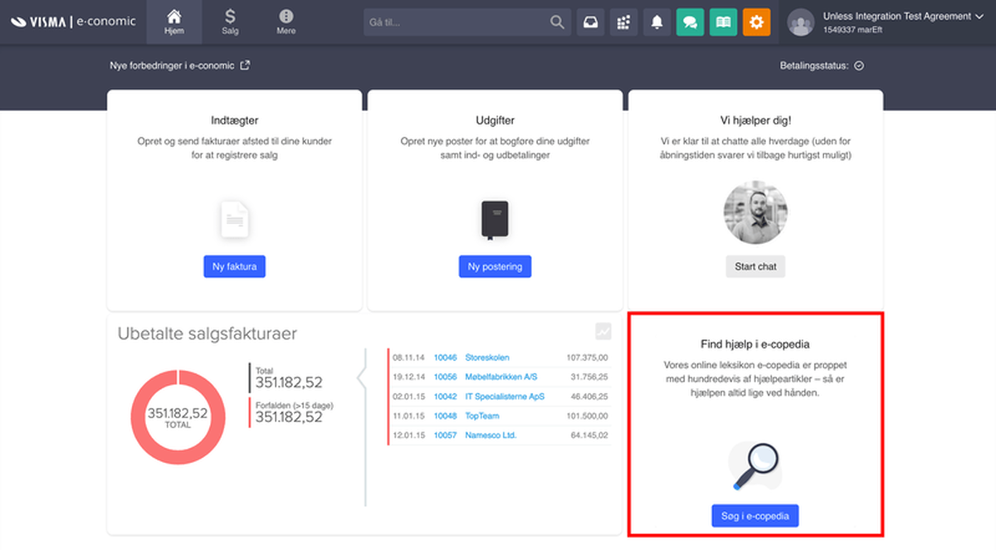The height and width of the screenshot is (550, 996).
Task: Click the date 12.01.15
Action: pos(408,436)
